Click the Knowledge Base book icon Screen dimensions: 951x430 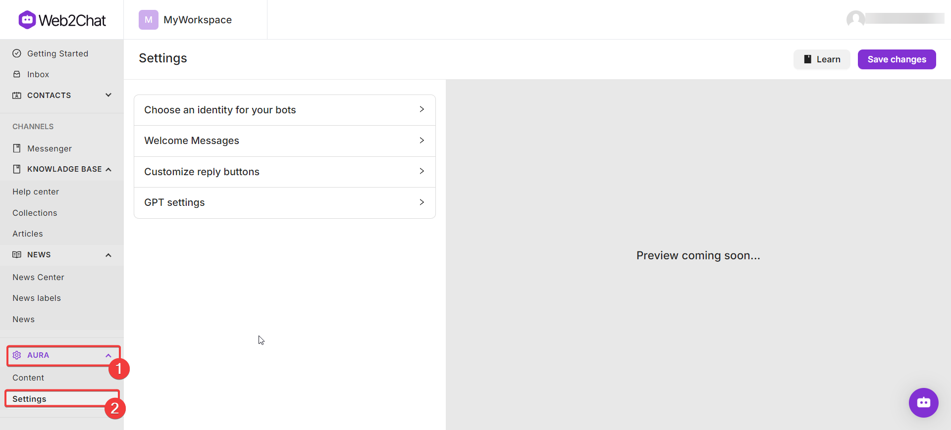pos(17,169)
